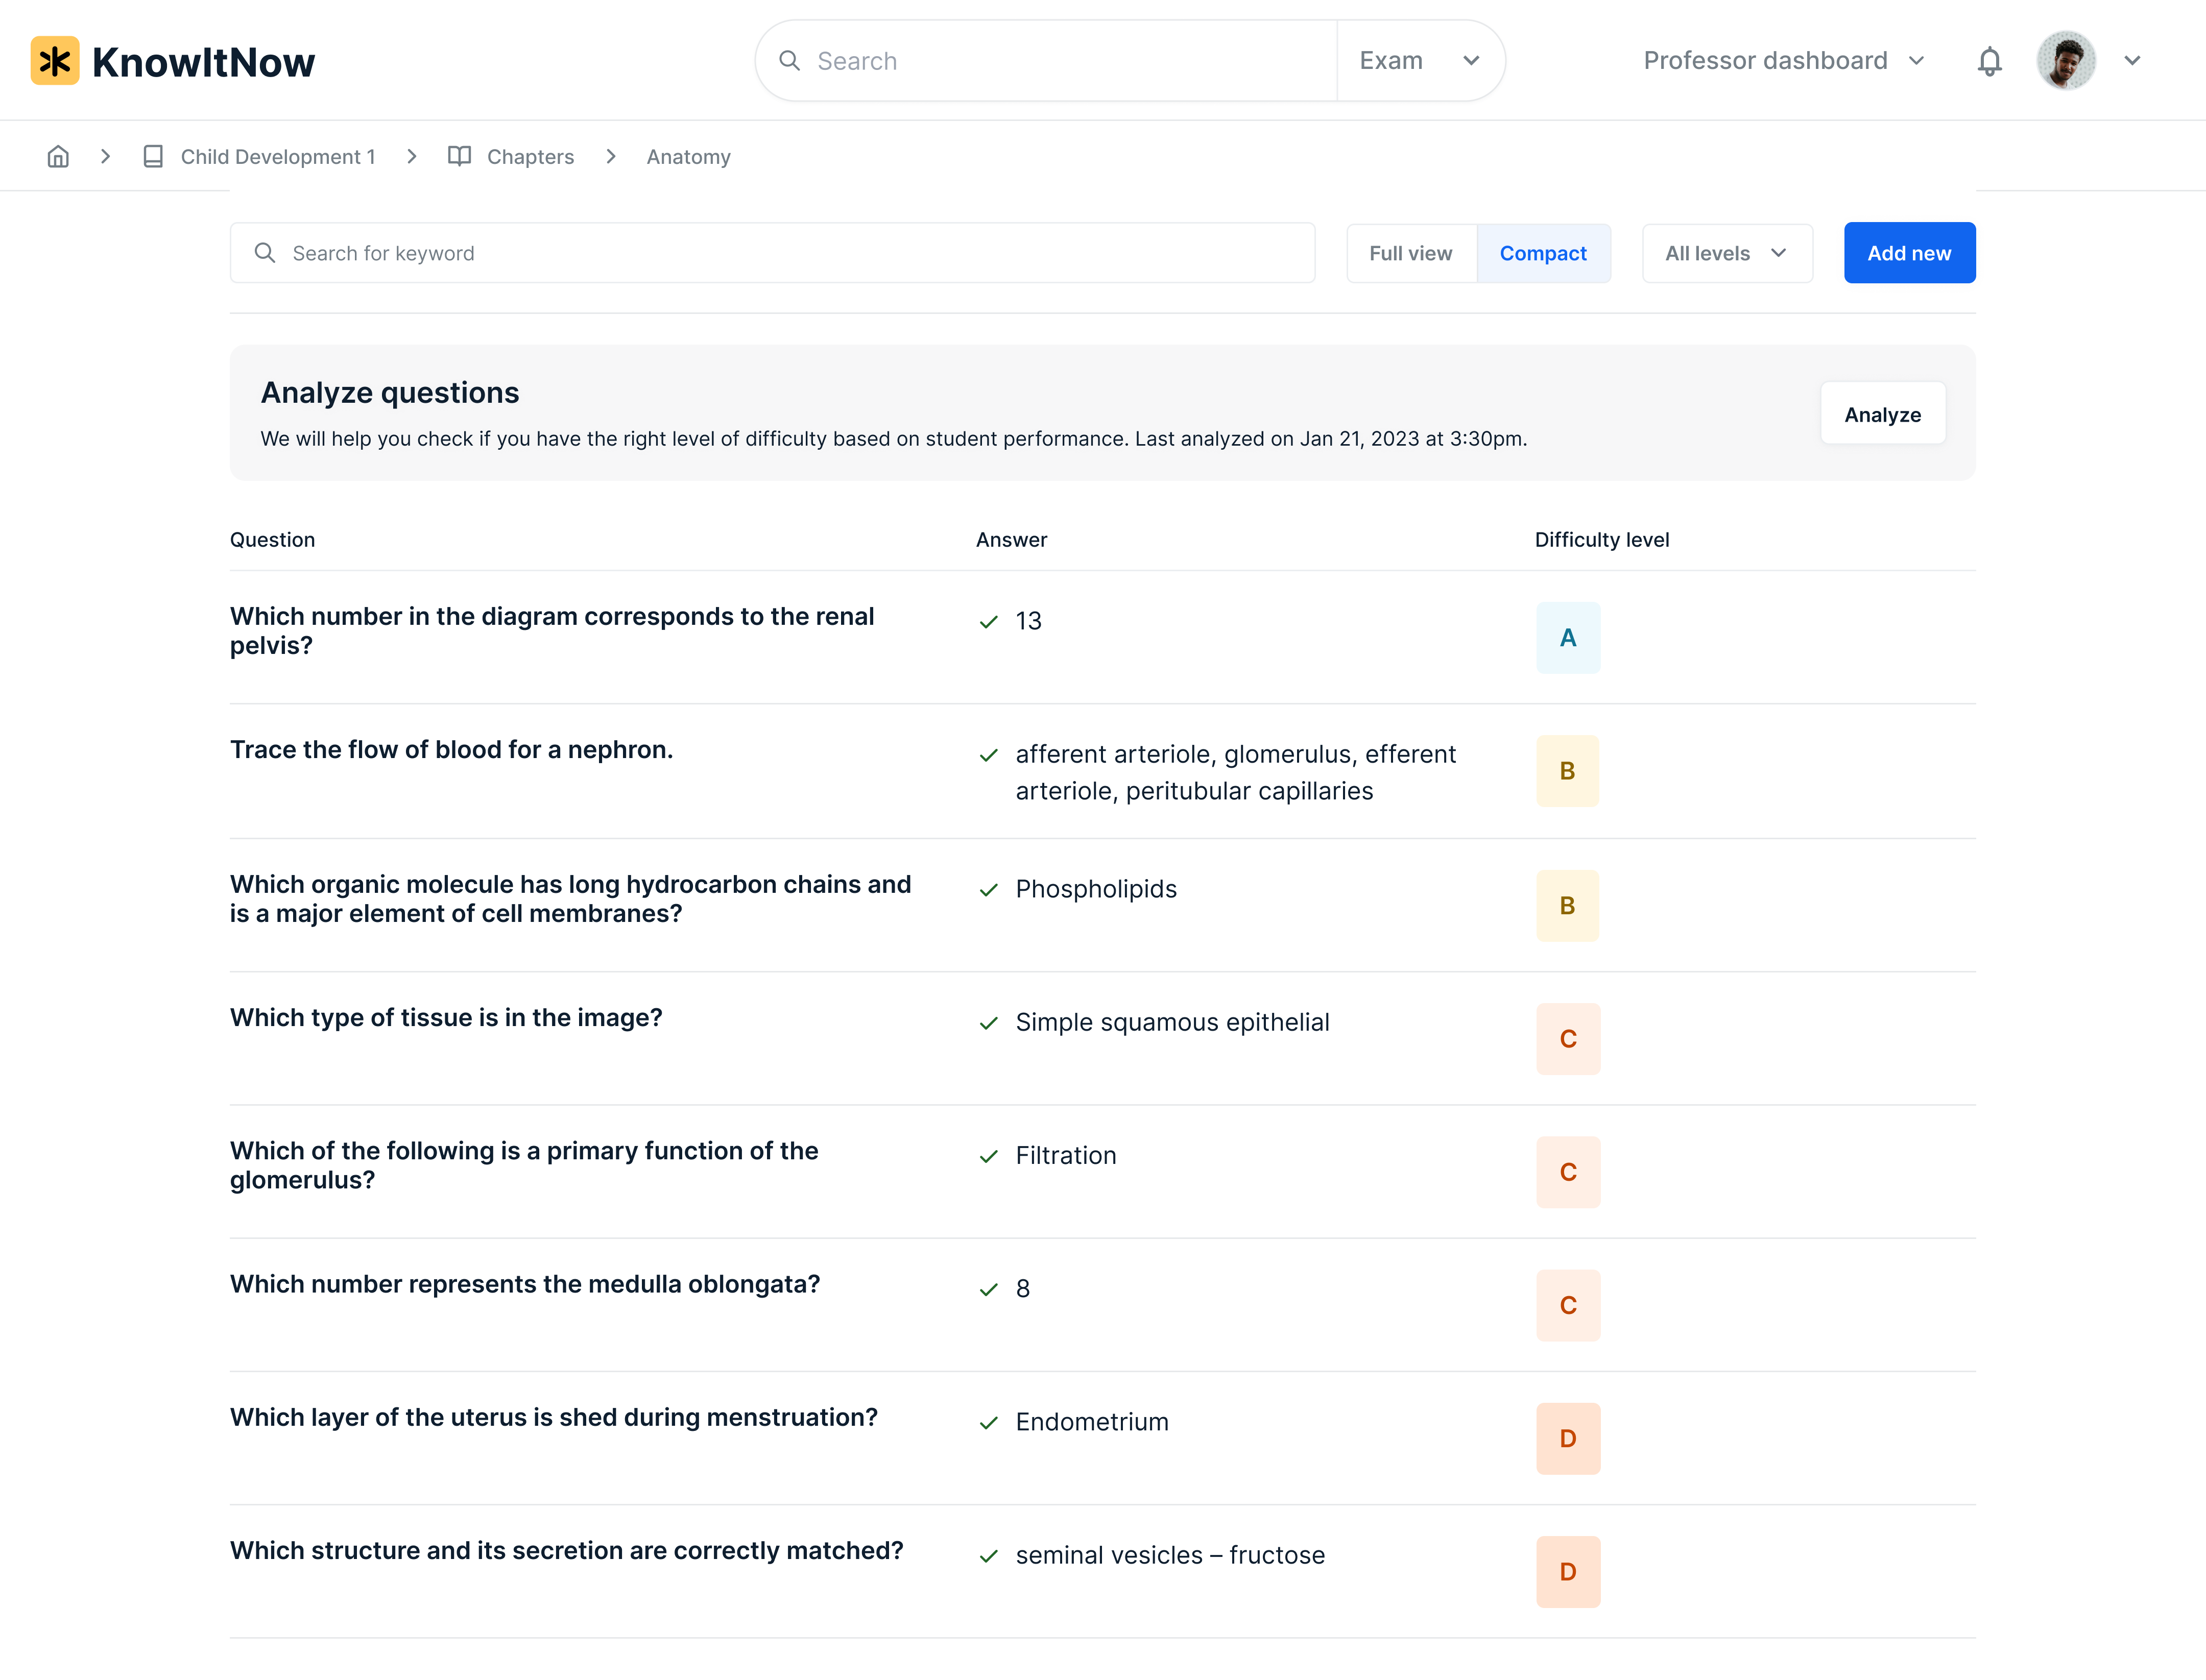
Task: Click checkmark beside answer 8
Action: [x=989, y=1290]
